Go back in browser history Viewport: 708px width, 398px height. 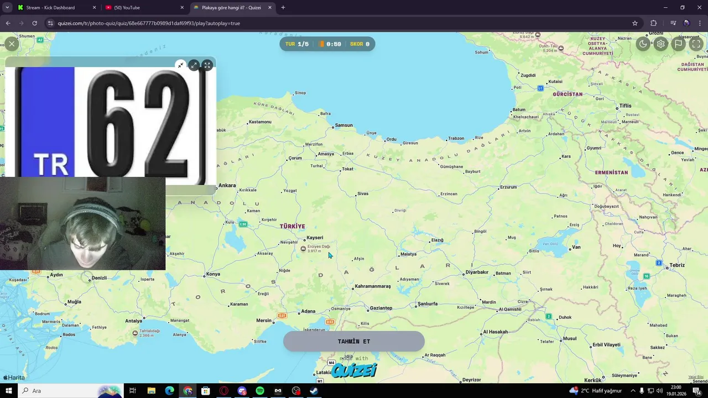[8, 23]
